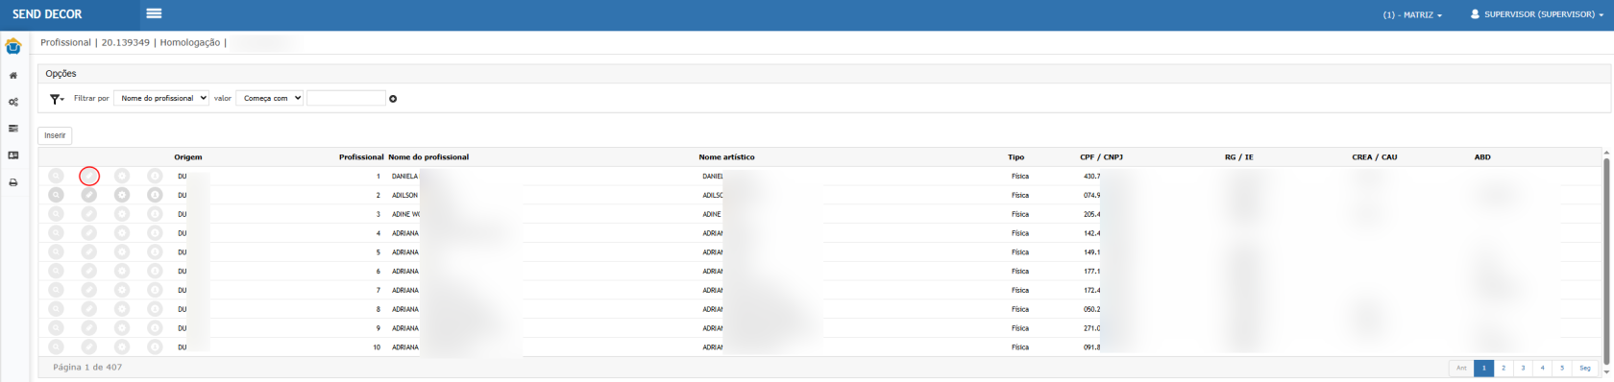Viewport: 1614px width, 382px height.
Task: Click current page 1 in pagination
Action: pyautogui.click(x=1483, y=368)
